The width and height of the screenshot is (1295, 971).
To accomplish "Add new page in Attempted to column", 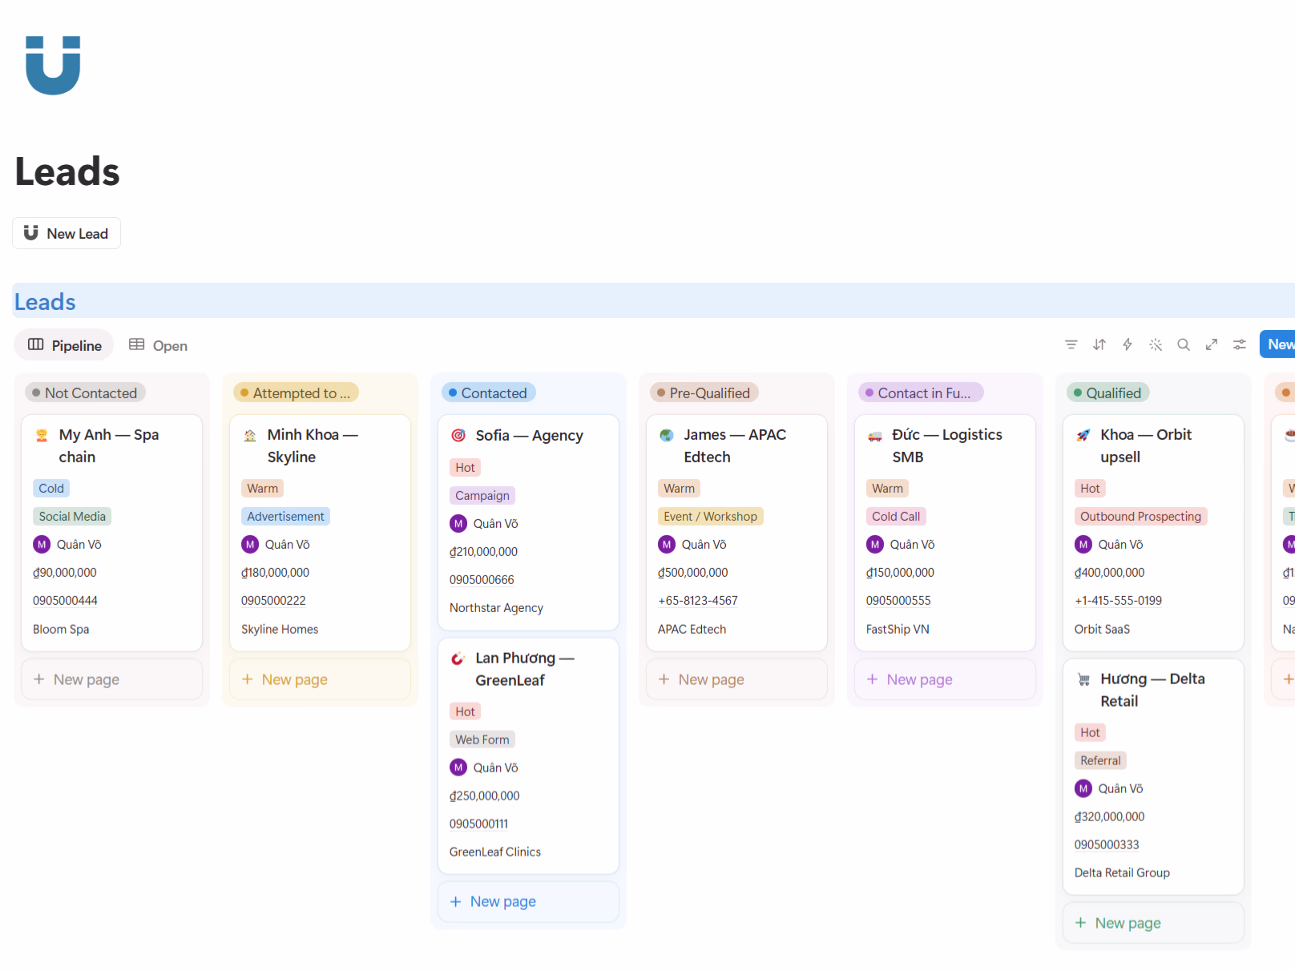I will pos(321,679).
